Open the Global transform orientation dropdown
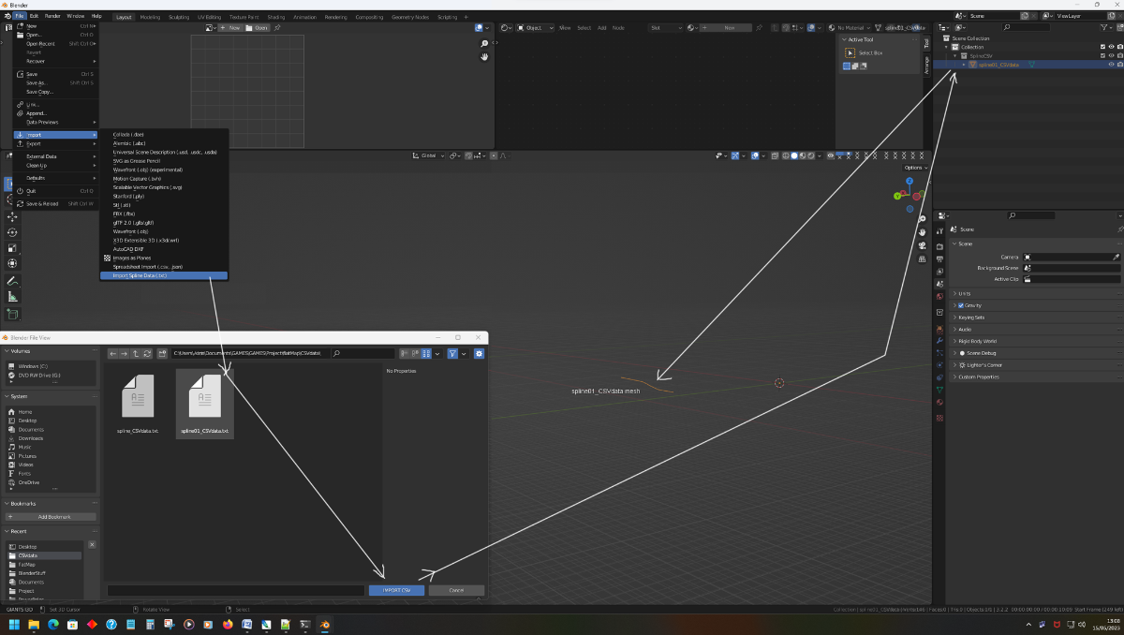The height and width of the screenshot is (635, 1124). coord(428,155)
